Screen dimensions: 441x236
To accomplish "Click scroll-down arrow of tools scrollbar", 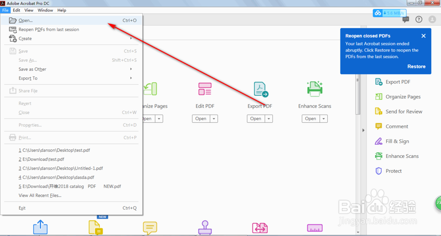I will point(358,232).
